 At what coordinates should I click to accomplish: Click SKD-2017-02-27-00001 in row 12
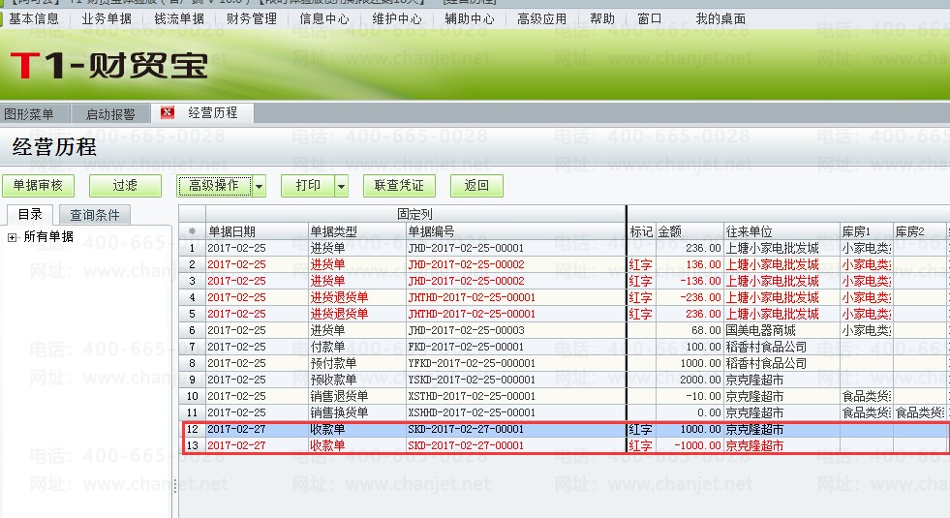click(x=465, y=429)
